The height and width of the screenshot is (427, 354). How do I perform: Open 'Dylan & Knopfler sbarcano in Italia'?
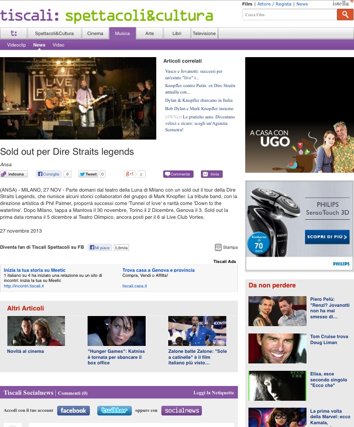pos(199,100)
